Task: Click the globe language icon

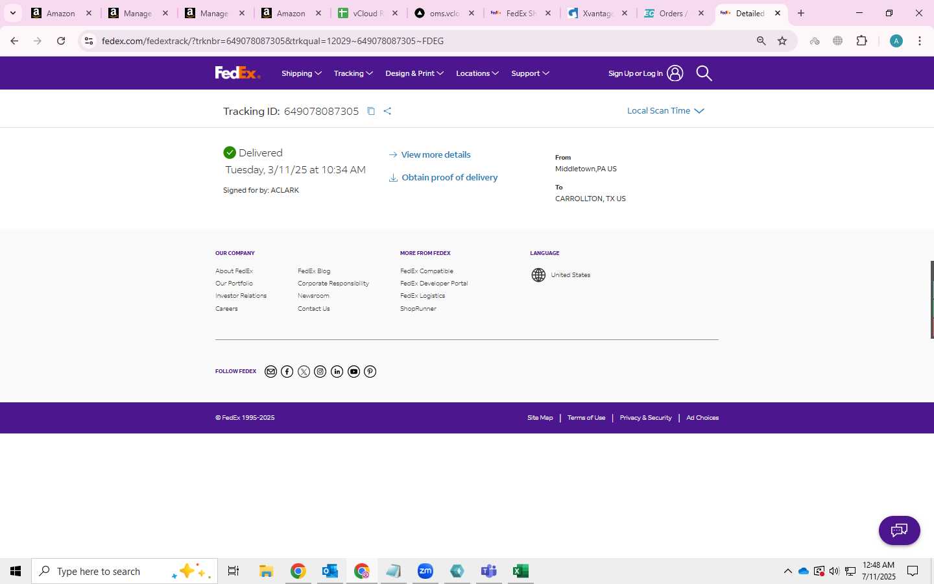Action: 538,275
